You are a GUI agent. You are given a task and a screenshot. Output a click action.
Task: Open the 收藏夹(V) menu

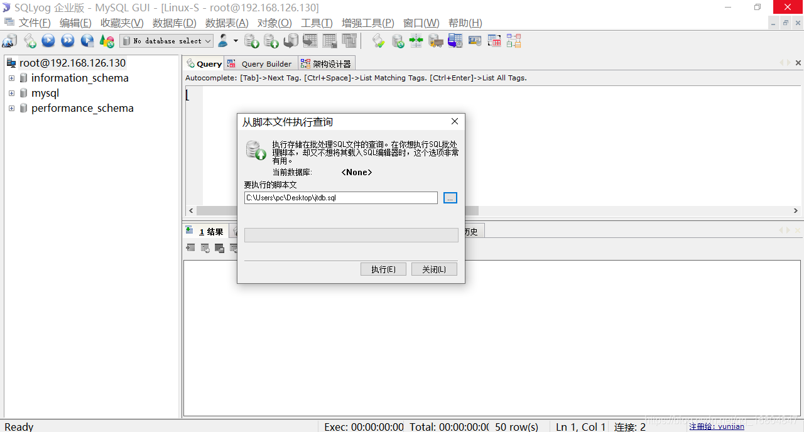click(x=122, y=23)
